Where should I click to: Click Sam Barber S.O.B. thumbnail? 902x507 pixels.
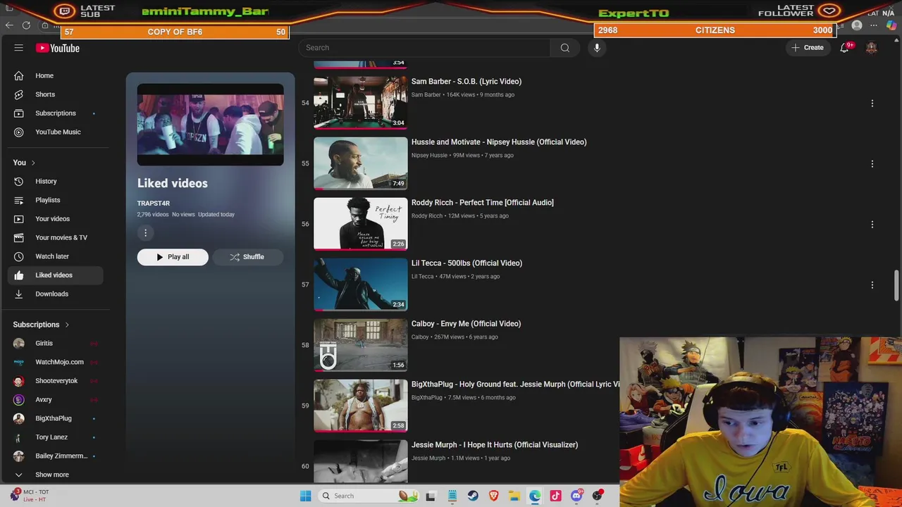[361, 103]
